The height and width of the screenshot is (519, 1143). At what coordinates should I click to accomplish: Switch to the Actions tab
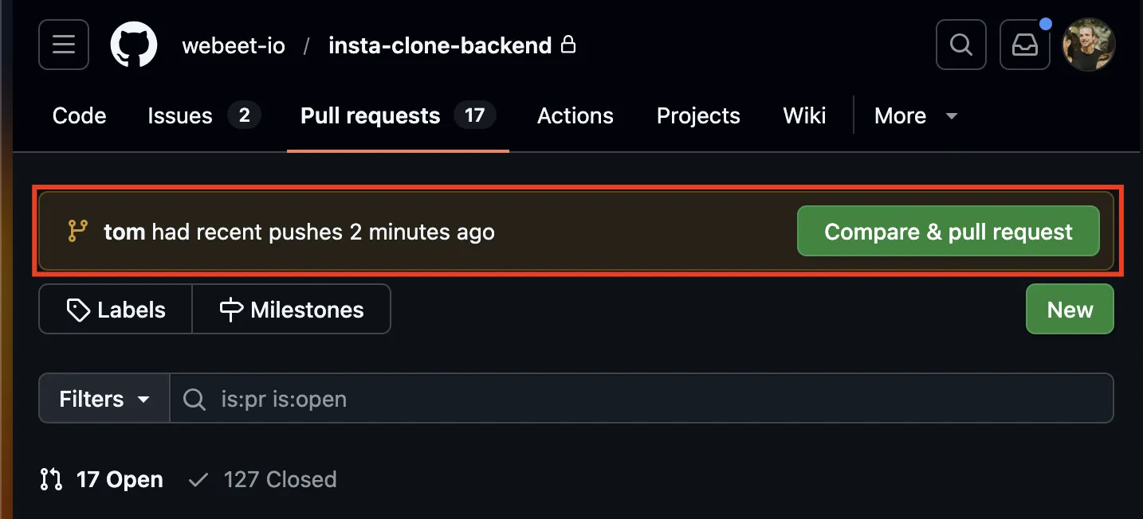[575, 115]
